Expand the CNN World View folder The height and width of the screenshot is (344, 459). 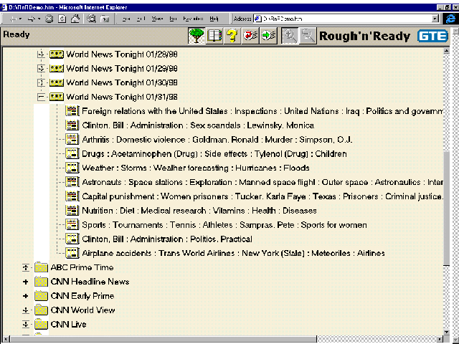26,310
